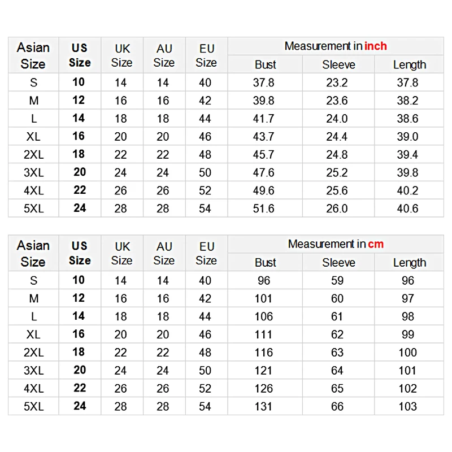Image resolution: width=452 pixels, height=452 pixels.
Task: Click the "Length" header in cm table
Action: (x=410, y=262)
